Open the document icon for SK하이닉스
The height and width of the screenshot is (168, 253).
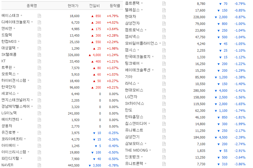coord(164,104)
